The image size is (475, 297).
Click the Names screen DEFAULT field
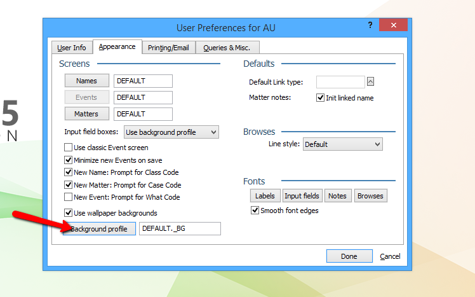point(143,81)
